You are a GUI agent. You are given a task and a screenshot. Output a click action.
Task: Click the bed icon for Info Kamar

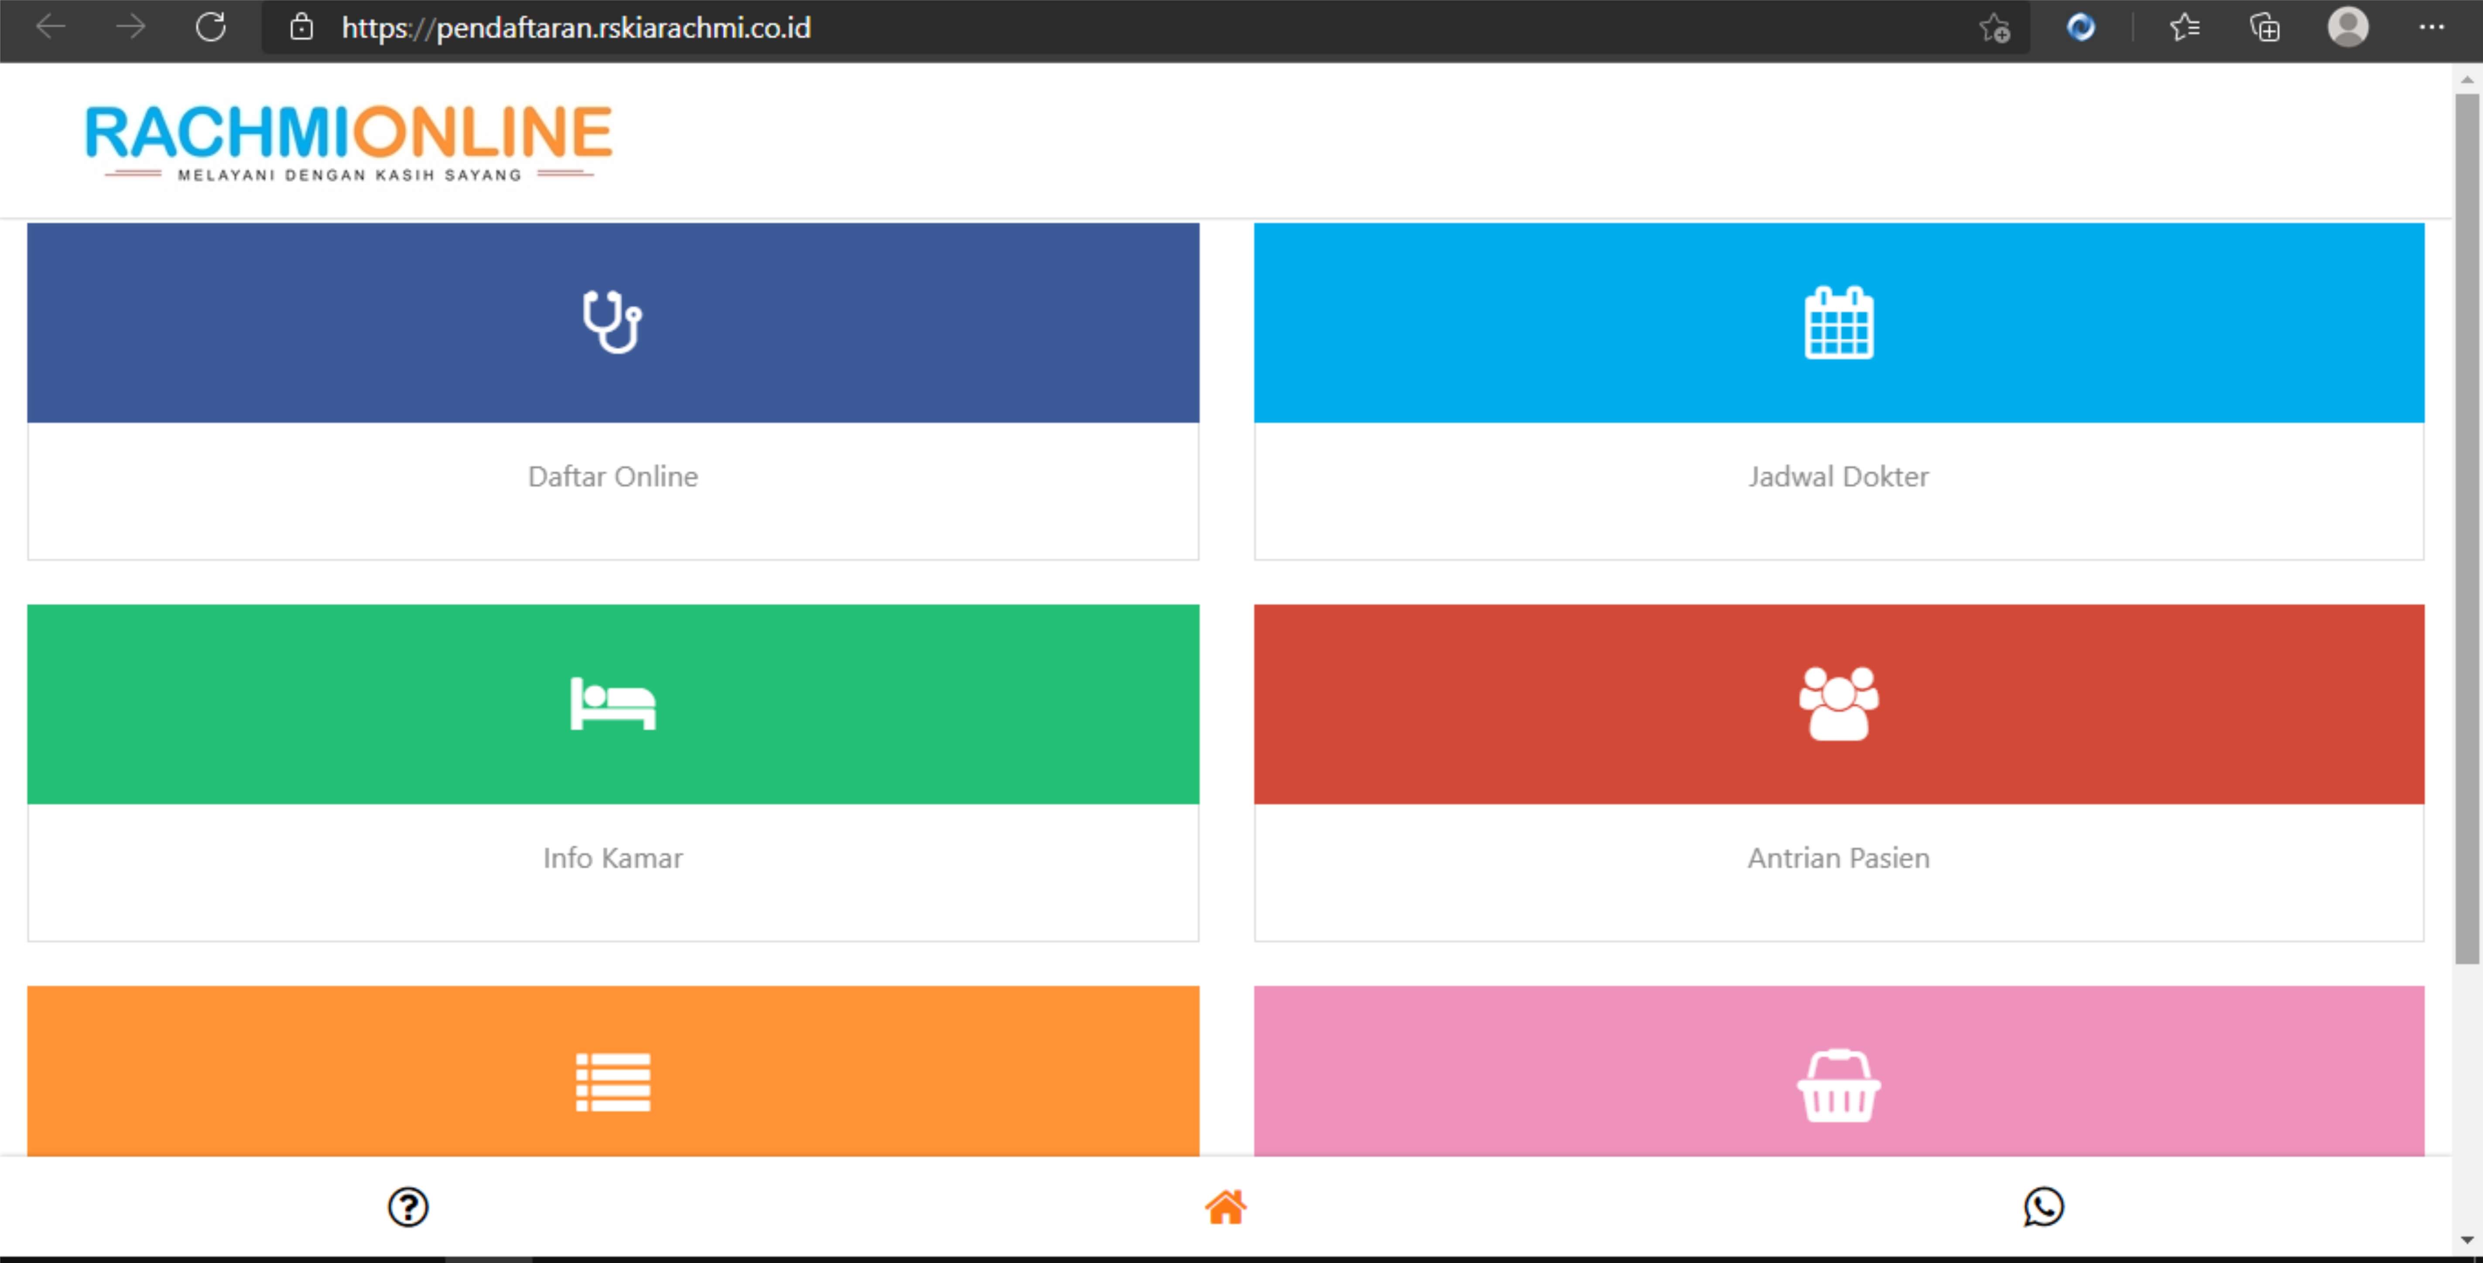pyautogui.click(x=612, y=703)
